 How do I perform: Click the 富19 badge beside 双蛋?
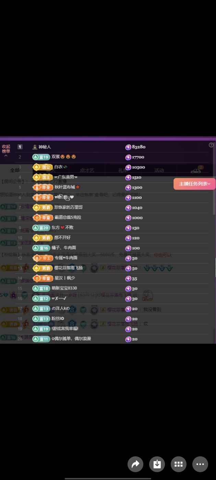41,157
